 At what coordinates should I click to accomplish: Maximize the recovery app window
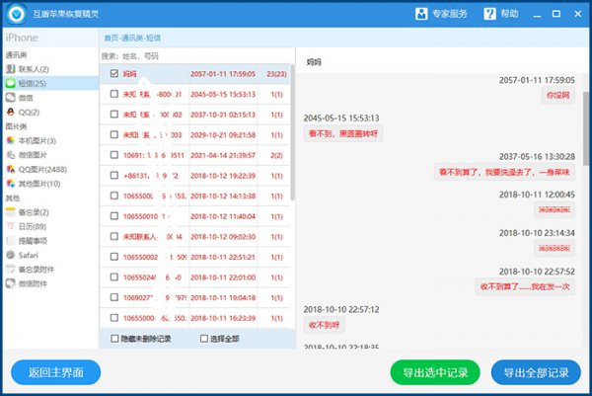point(556,14)
